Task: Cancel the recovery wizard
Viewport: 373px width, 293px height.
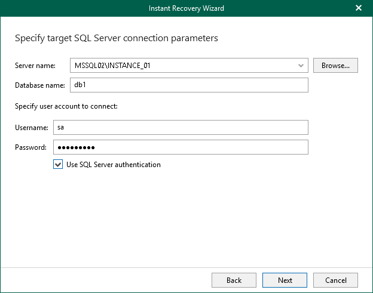Action: (335, 280)
